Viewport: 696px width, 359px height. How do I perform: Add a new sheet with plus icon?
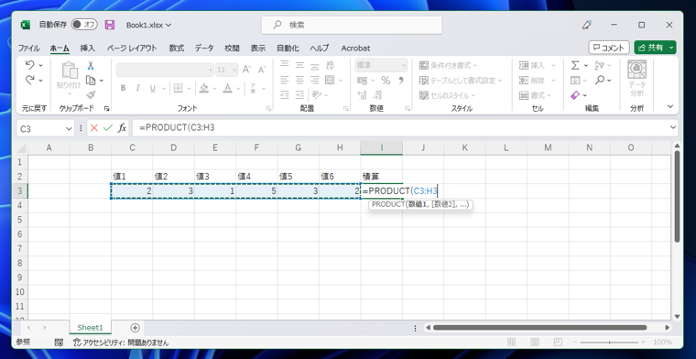pos(135,328)
